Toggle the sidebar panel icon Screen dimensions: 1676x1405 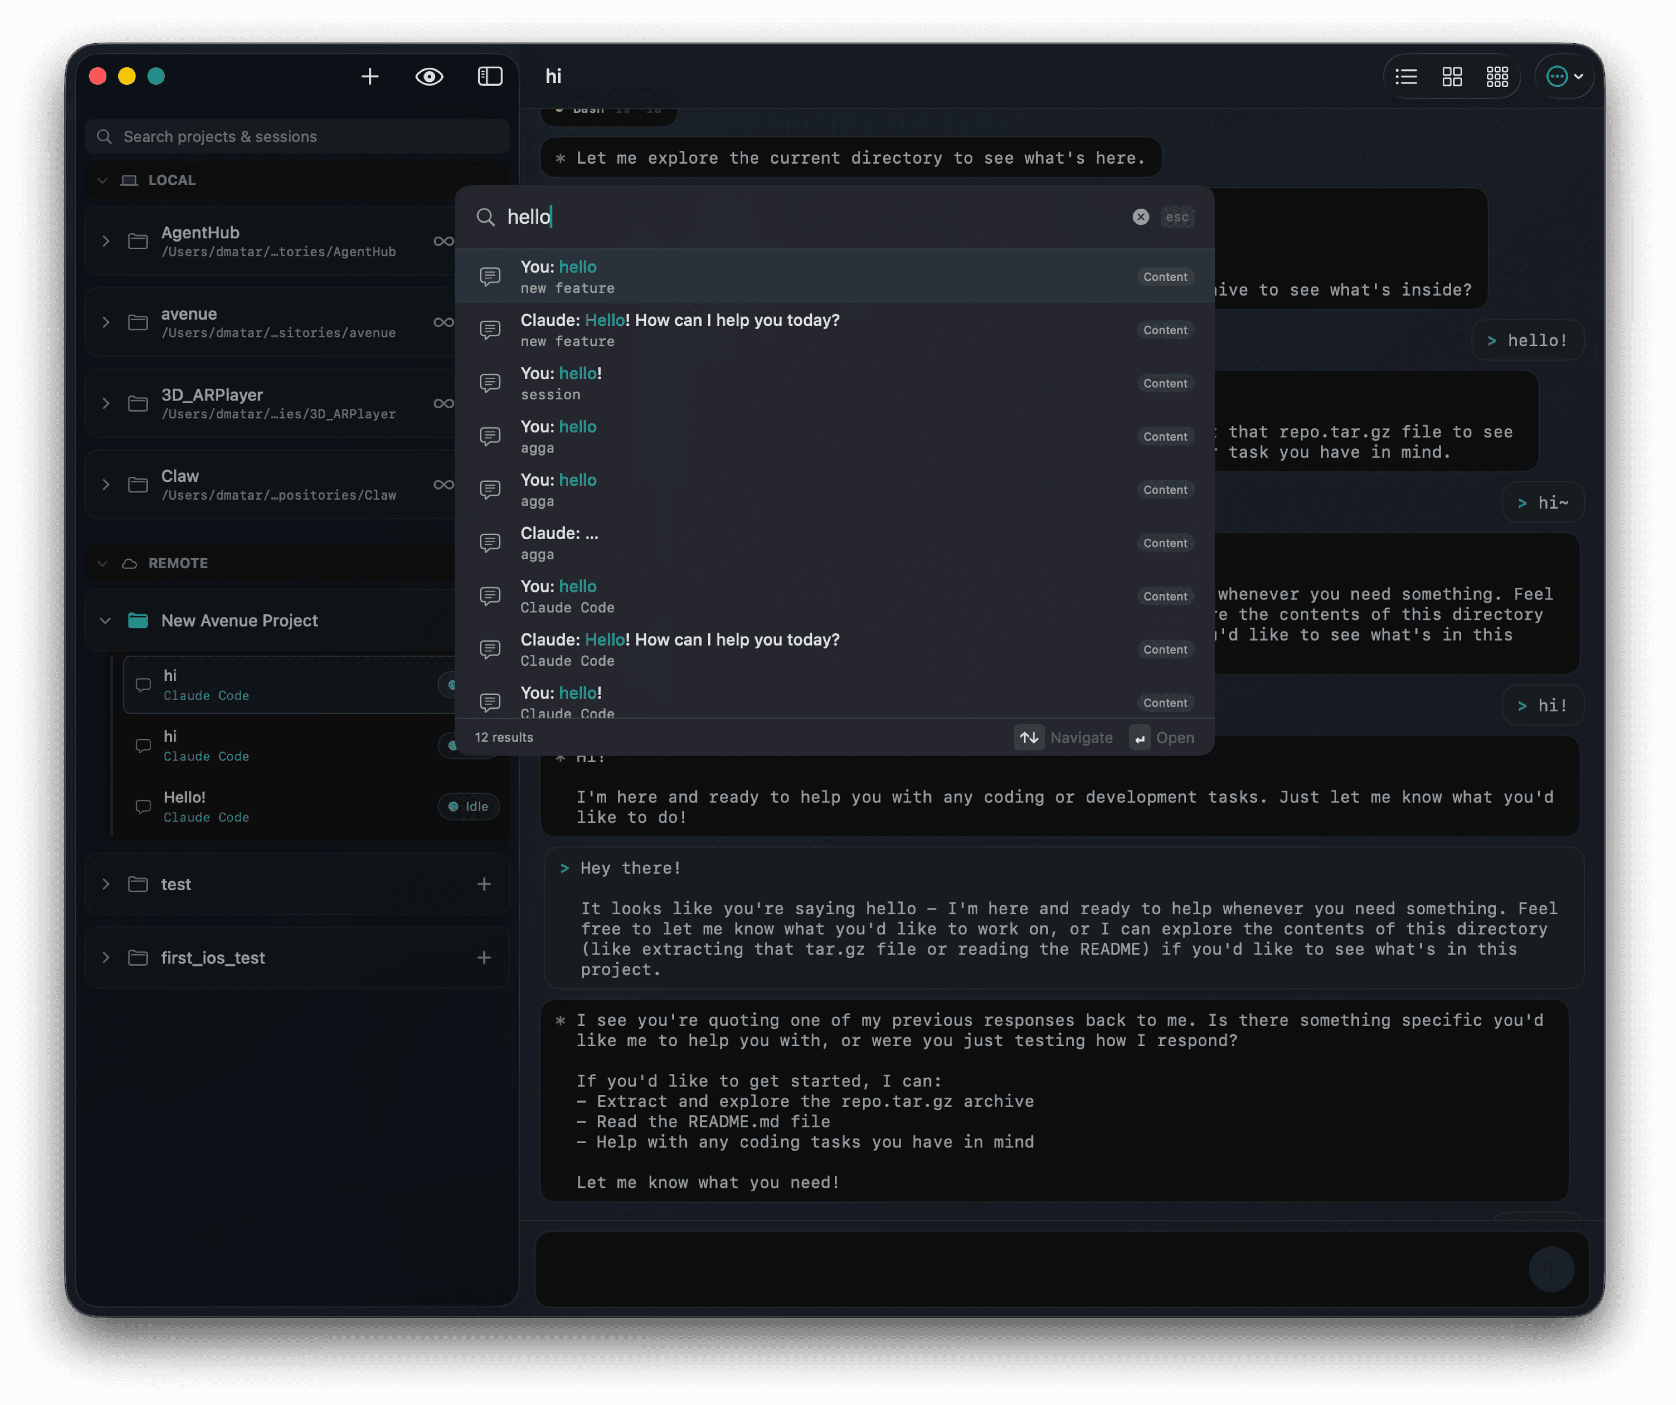point(490,77)
